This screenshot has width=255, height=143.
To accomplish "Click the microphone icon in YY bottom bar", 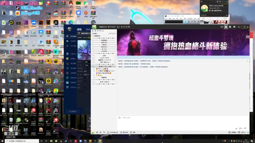I will pos(100,133).
